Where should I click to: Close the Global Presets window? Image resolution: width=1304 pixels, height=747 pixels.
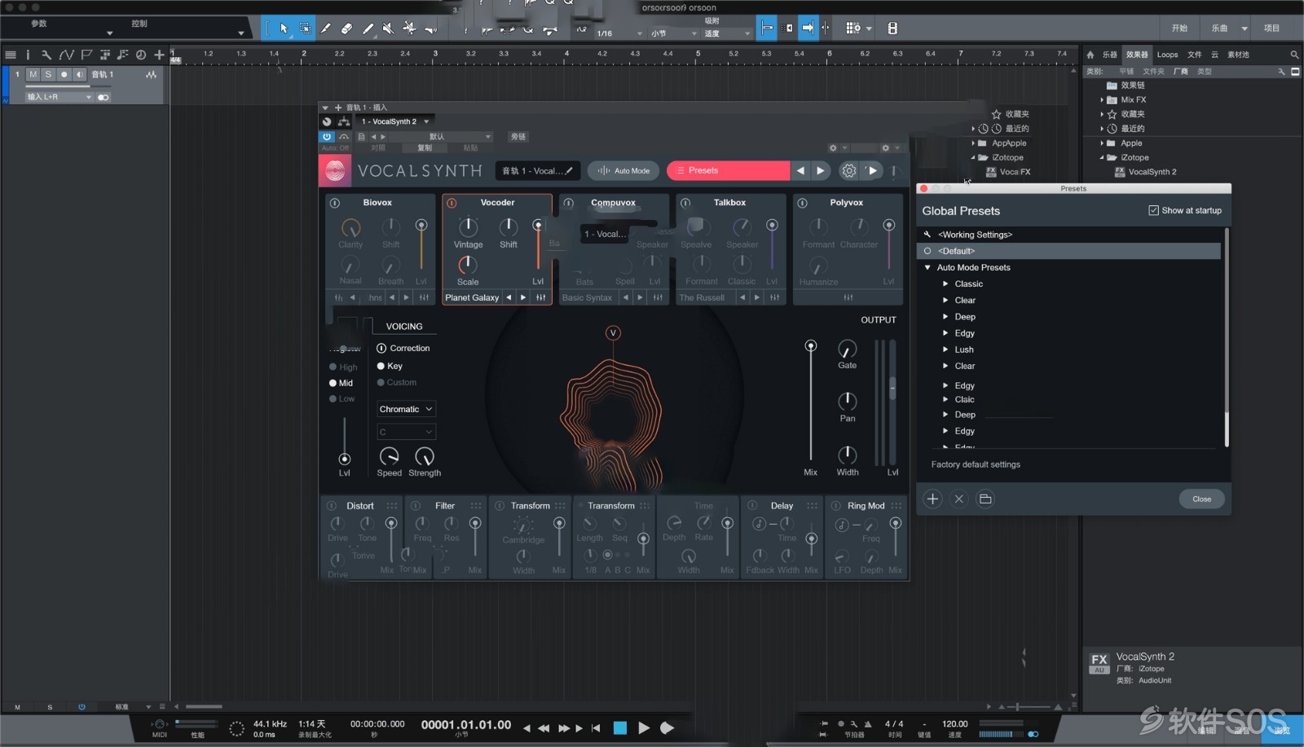coord(1201,499)
